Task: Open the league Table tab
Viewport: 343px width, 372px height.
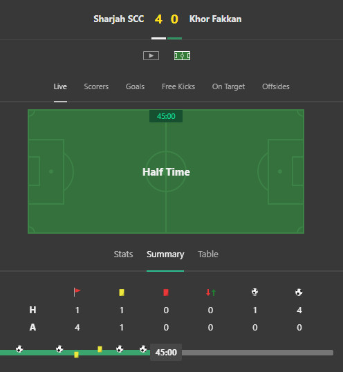Action: [208, 254]
